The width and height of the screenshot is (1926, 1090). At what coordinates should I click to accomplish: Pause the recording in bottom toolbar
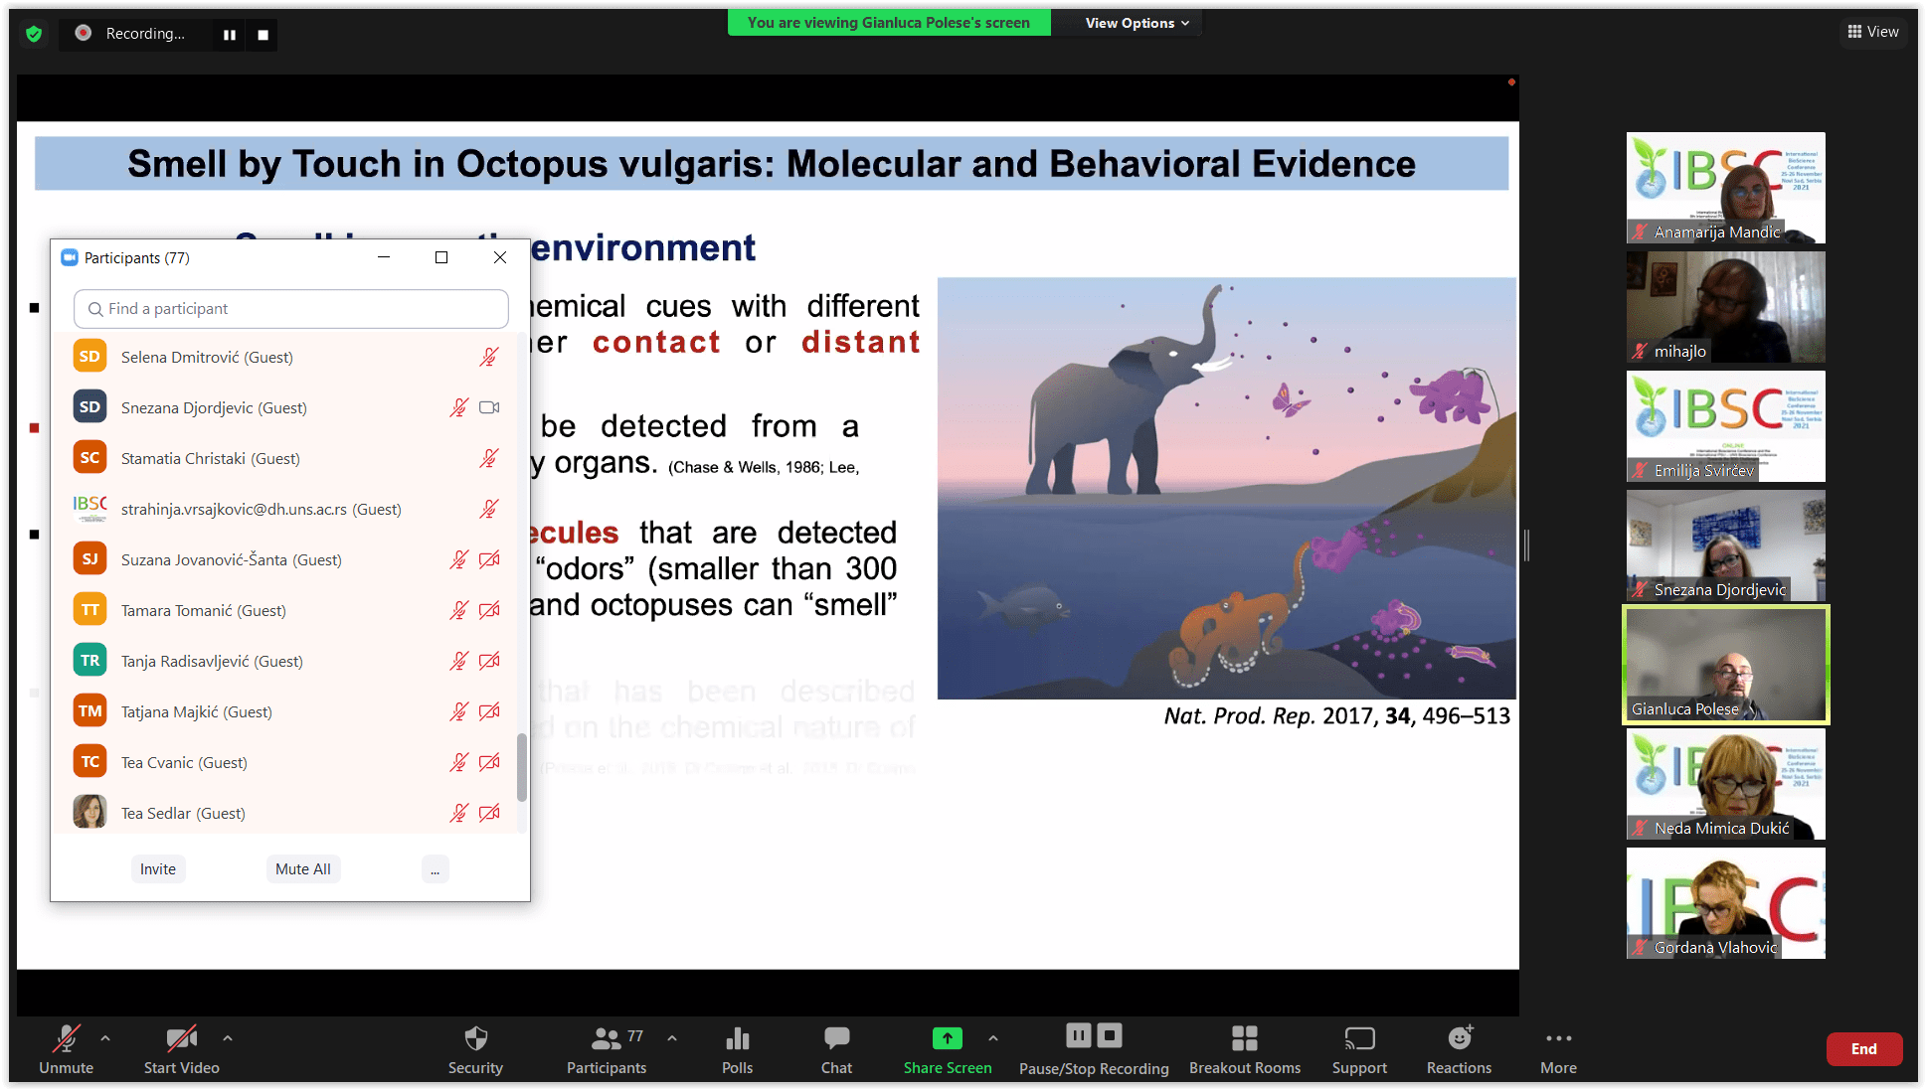[x=1079, y=1035]
